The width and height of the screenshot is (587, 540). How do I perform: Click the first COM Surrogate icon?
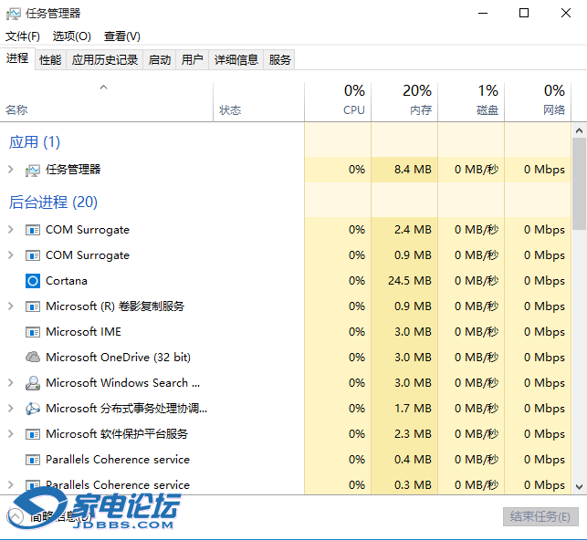coord(33,230)
